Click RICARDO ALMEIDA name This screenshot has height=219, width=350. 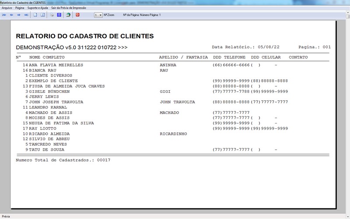(x=49, y=134)
